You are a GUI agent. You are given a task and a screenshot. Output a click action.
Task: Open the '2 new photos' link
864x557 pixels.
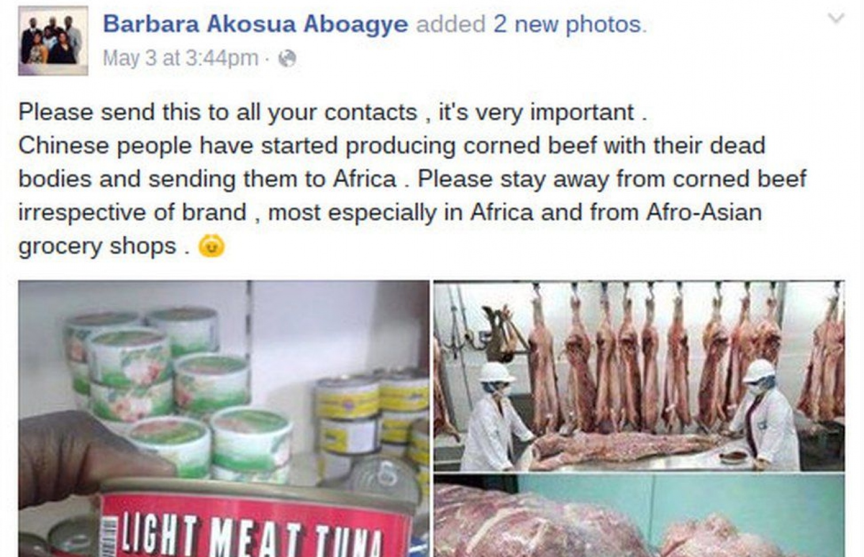[x=570, y=24]
